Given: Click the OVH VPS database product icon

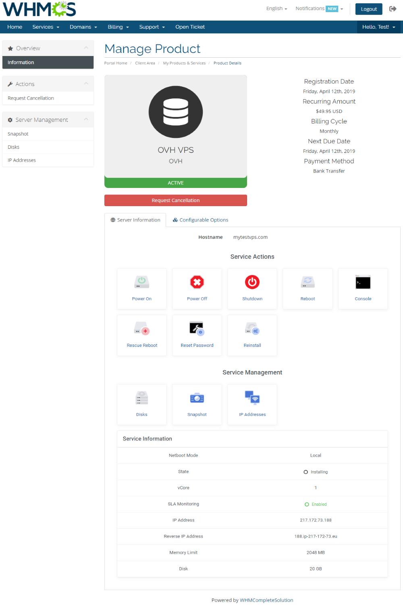Looking at the screenshot, I should tap(176, 112).
